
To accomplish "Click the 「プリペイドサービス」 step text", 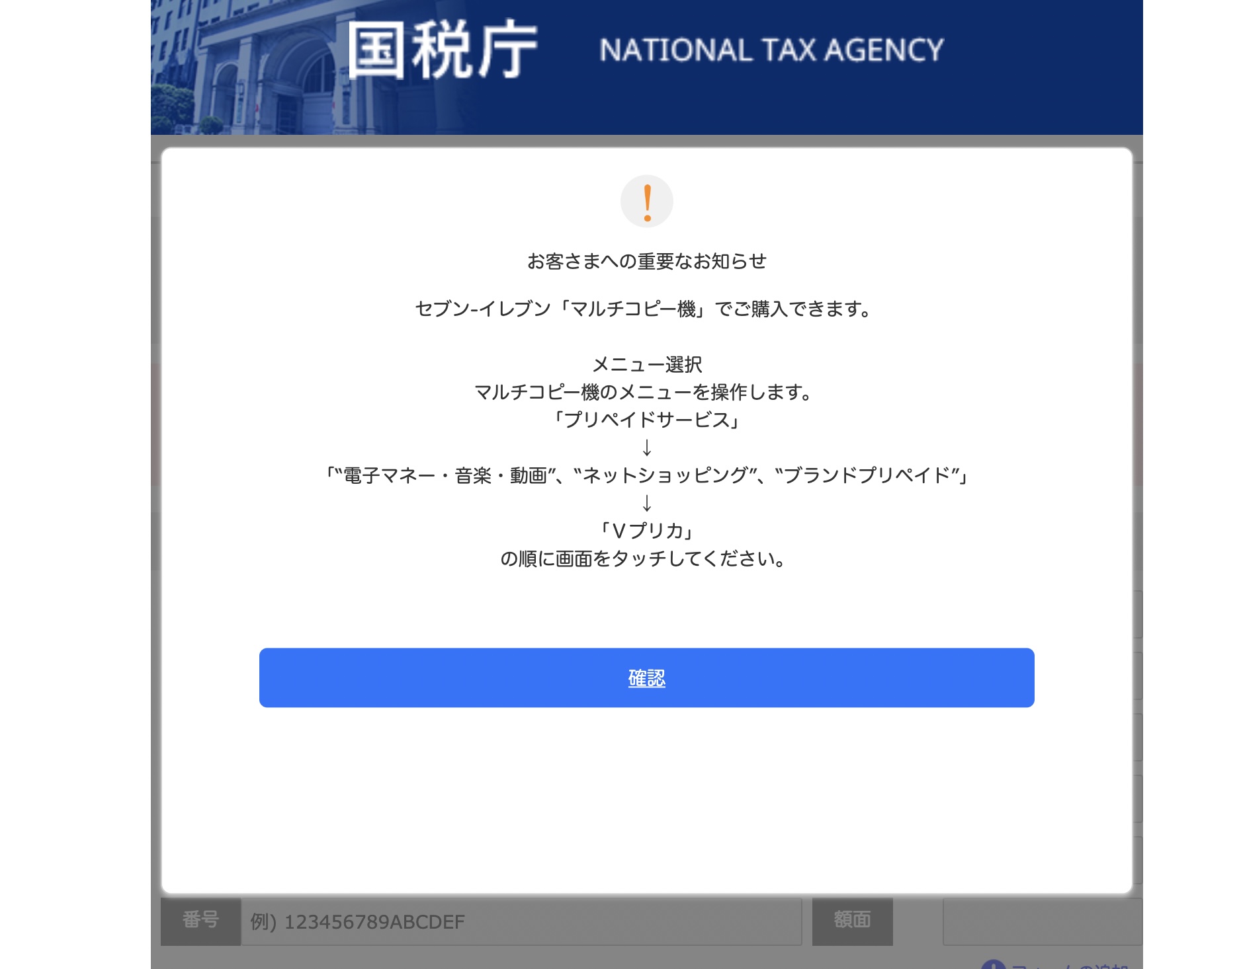I will [647, 420].
